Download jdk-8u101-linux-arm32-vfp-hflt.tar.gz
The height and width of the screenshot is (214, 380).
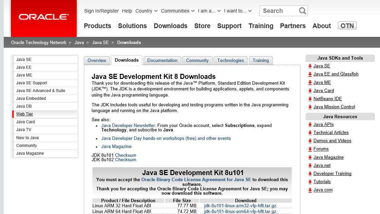(240, 206)
